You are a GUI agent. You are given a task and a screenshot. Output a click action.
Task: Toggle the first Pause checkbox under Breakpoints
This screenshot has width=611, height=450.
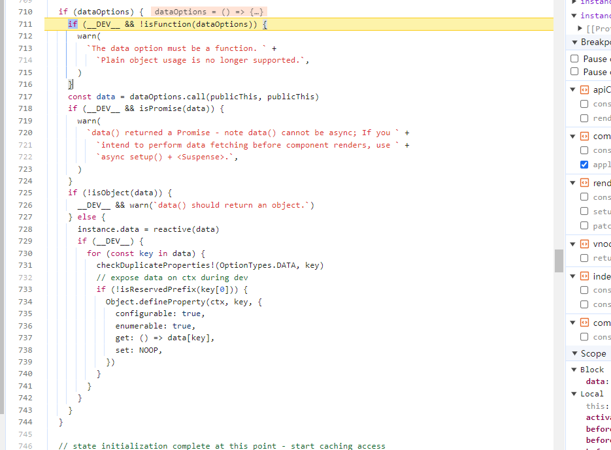574,59
